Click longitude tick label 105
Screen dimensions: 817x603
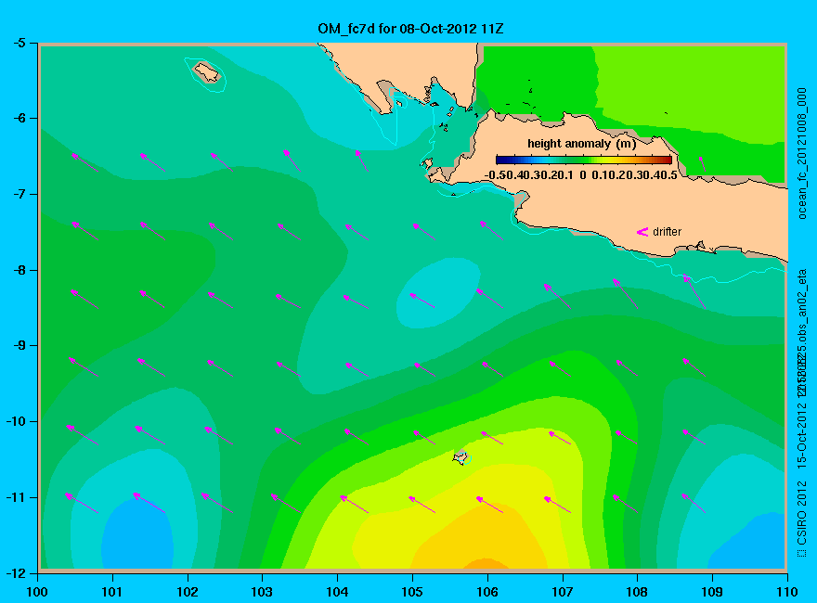(412, 592)
